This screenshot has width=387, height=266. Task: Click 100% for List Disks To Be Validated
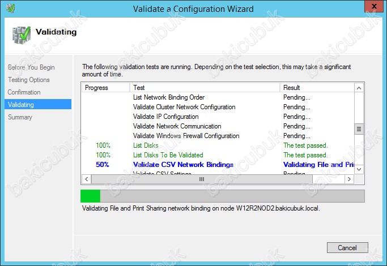tap(103, 155)
